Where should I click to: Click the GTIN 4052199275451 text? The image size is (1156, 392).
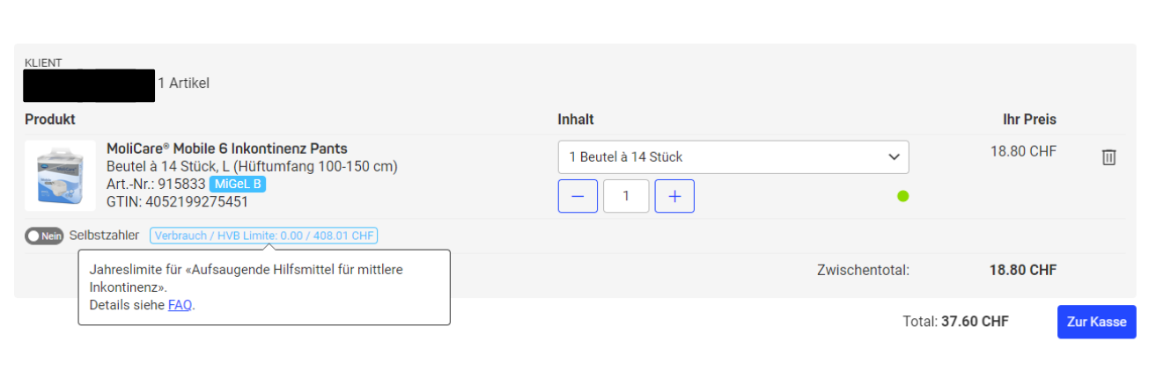tap(177, 201)
